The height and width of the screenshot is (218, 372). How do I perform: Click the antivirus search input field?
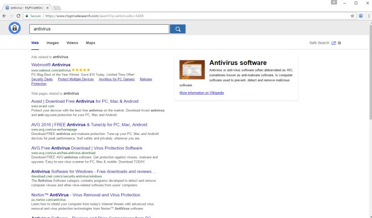(99, 29)
